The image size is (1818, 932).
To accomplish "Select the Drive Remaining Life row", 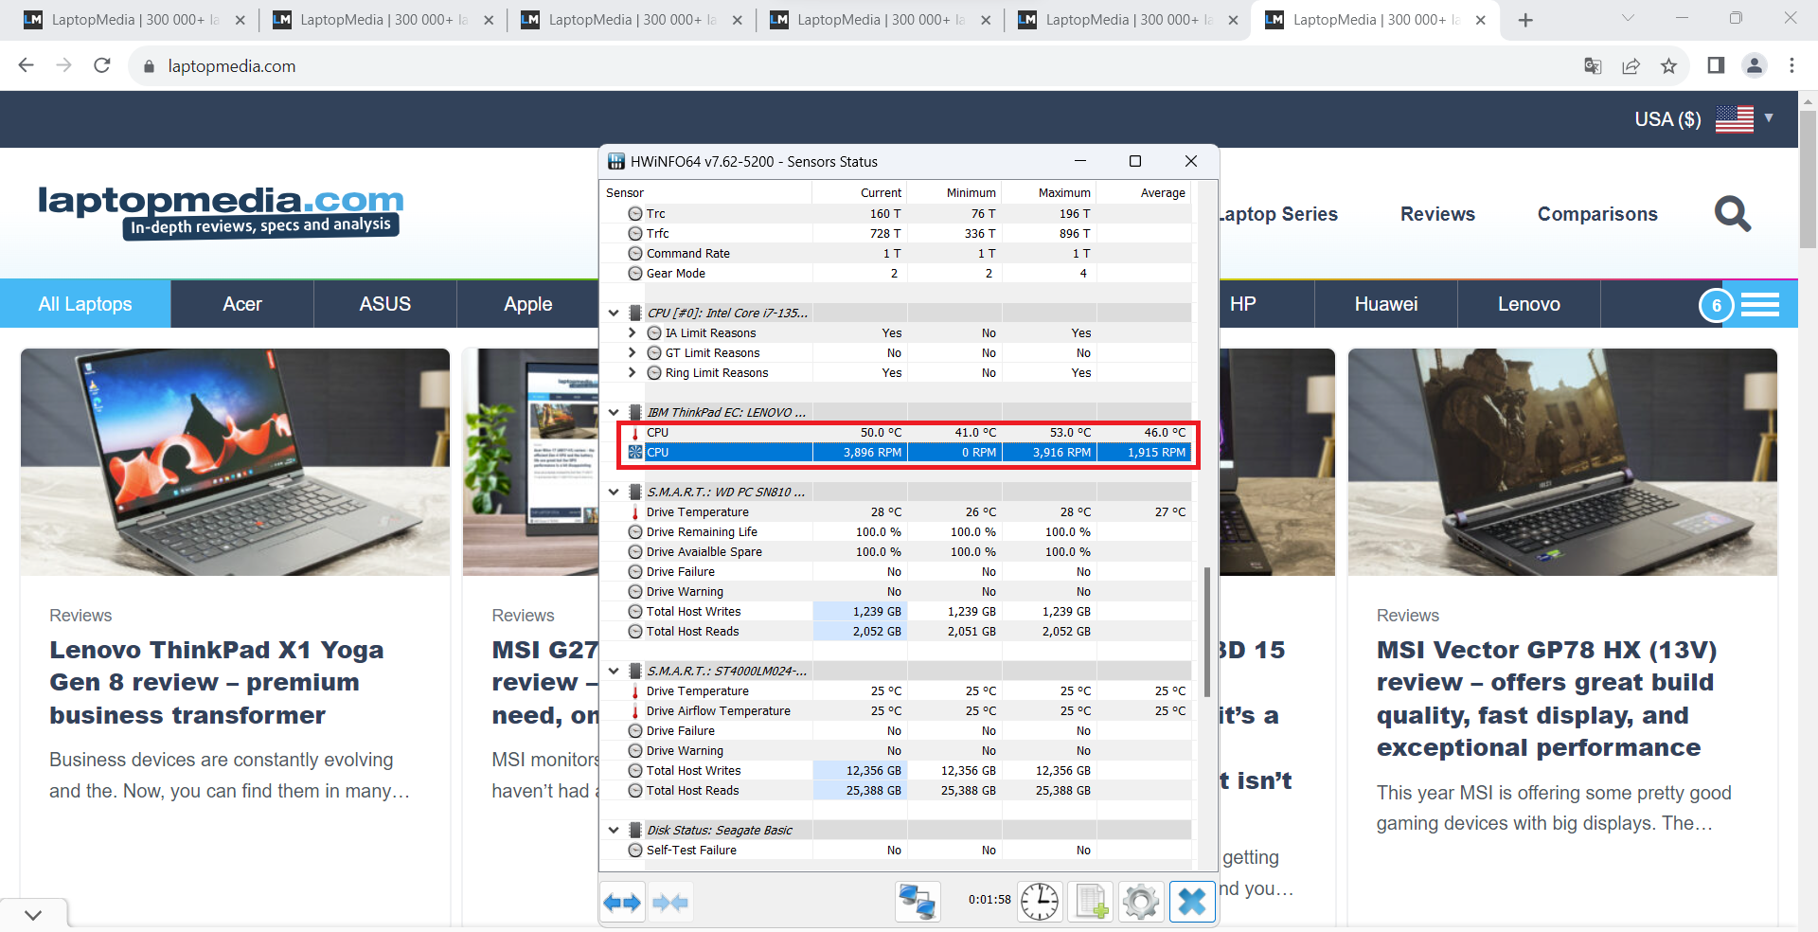I will [x=896, y=532].
